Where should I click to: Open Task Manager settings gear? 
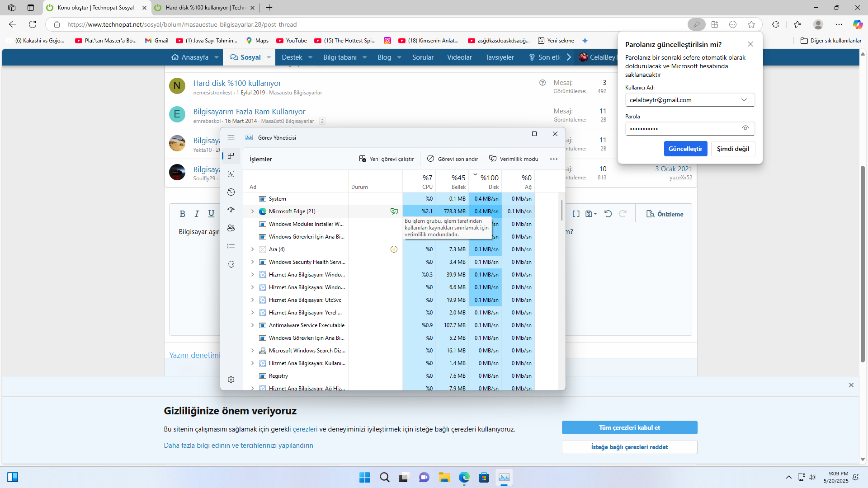pos(231,380)
